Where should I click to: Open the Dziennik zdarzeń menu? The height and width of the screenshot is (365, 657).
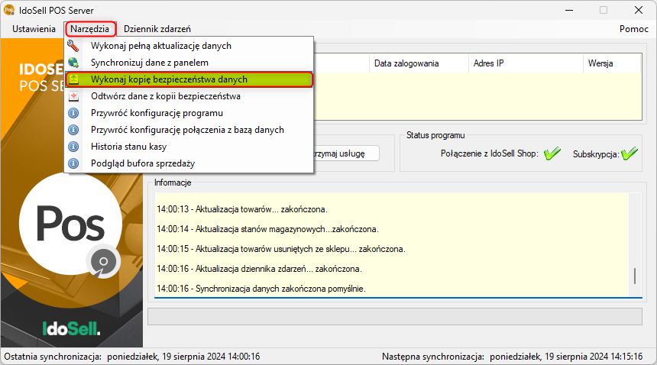click(157, 29)
